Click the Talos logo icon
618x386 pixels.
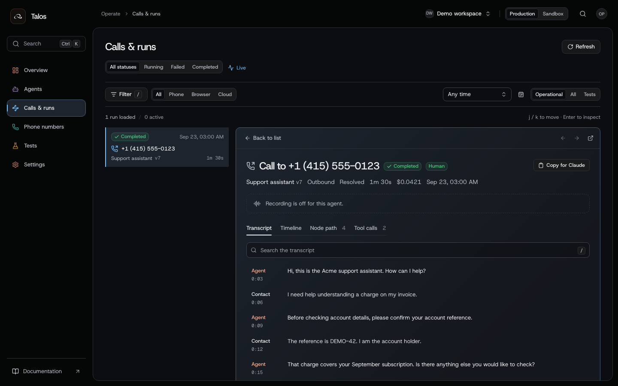pyautogui.click(x=18, y=16)
